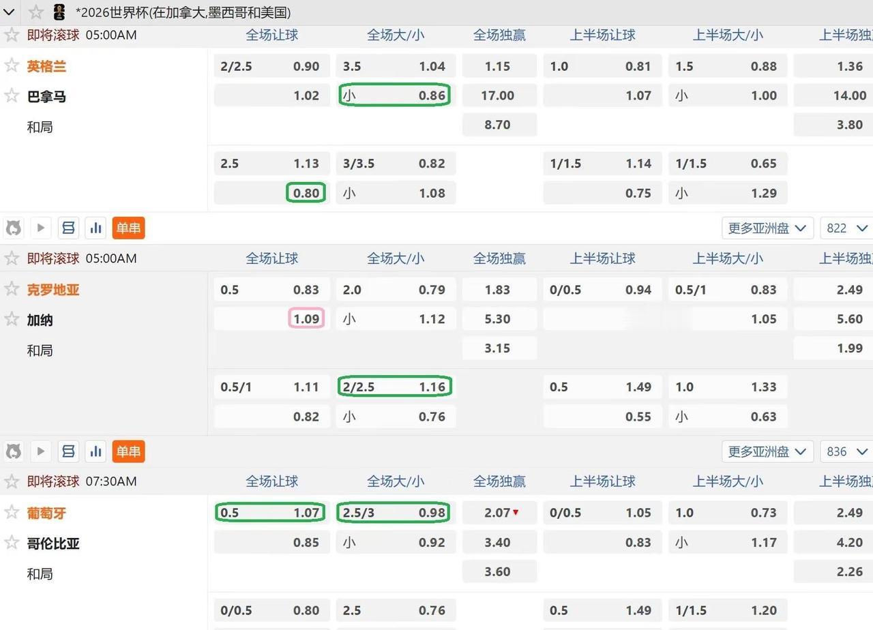Collapse the 2026世界杯 league section chevron
Viewport: 873px width, 630px height.
point(10,12)
